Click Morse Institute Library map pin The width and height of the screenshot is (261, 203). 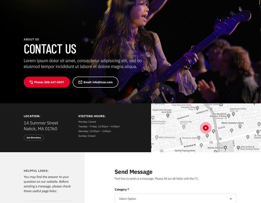click(240, 126)
